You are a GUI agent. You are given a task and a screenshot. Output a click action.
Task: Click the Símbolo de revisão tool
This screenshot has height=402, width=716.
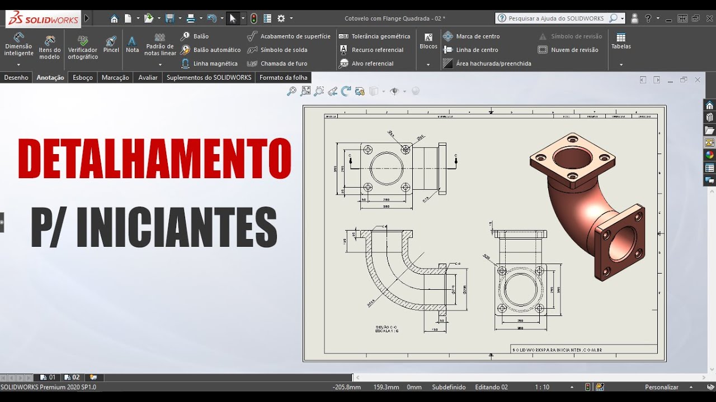pyautogui.click(x=571, y=36)
